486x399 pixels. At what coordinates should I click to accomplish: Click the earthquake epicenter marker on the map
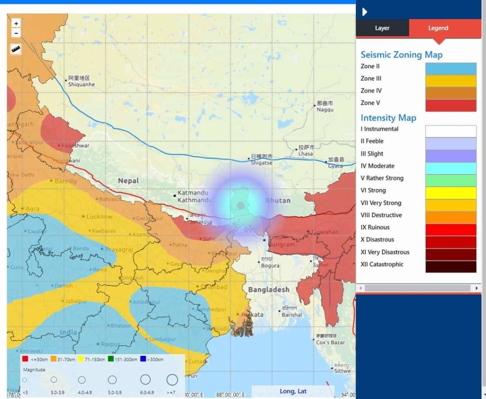pos(241,205)
